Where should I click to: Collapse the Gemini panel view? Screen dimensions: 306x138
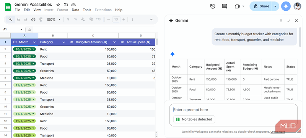289,21
